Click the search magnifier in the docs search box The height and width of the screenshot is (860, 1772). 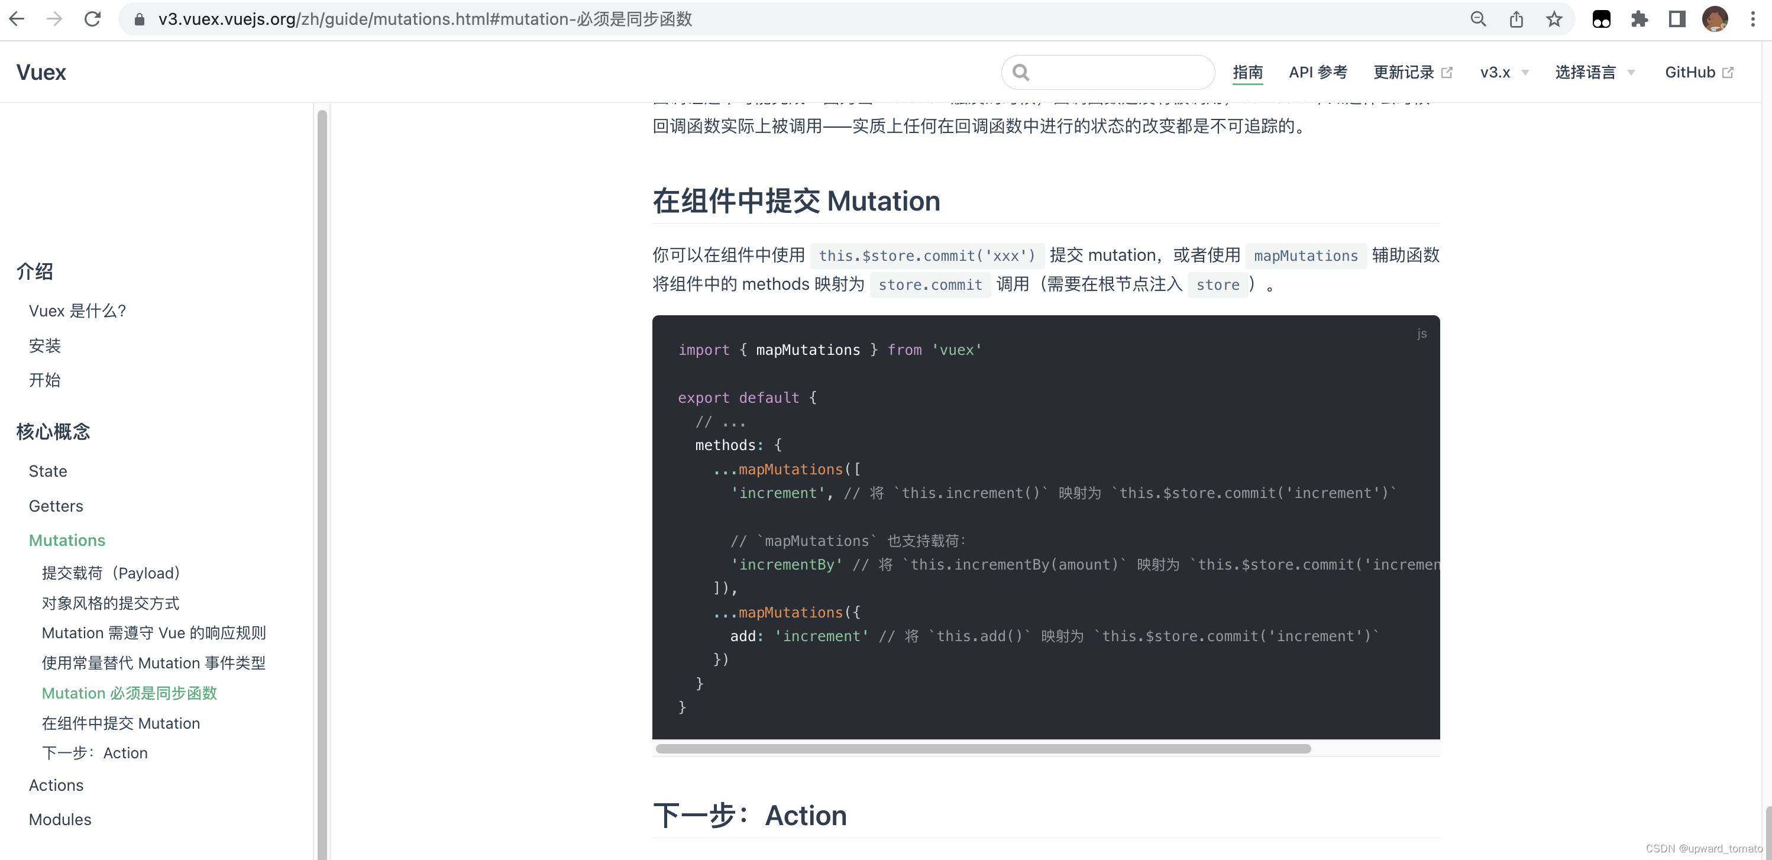[1021, 72]
